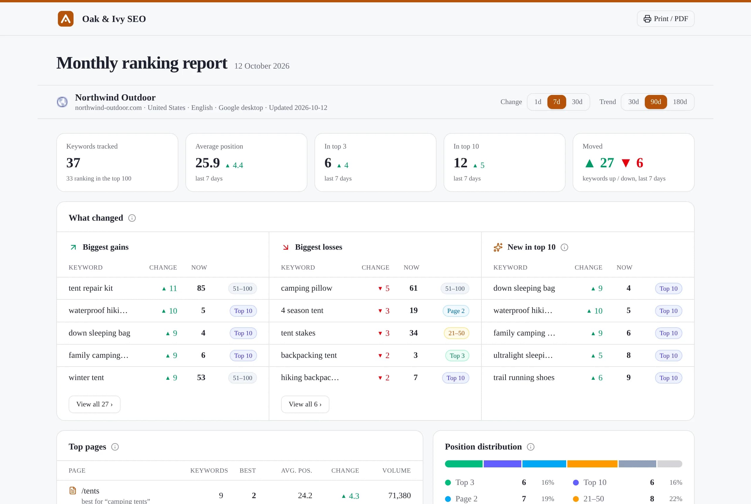Click the In top 10 card
Screen dimensions: 751x504
click(x=505, y=163)
